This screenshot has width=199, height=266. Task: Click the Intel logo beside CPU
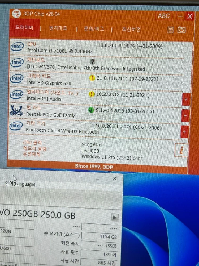tap(17, 47)
